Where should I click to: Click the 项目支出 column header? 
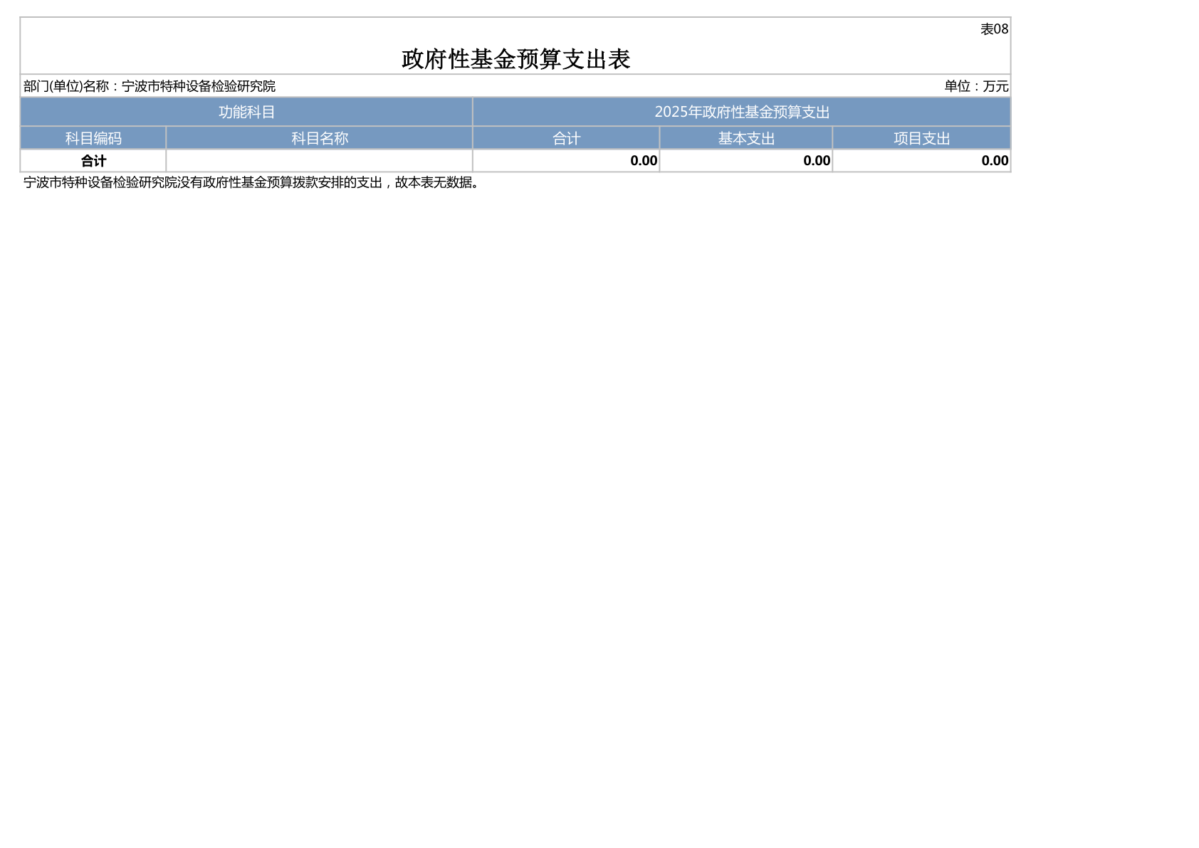(922, 138)
